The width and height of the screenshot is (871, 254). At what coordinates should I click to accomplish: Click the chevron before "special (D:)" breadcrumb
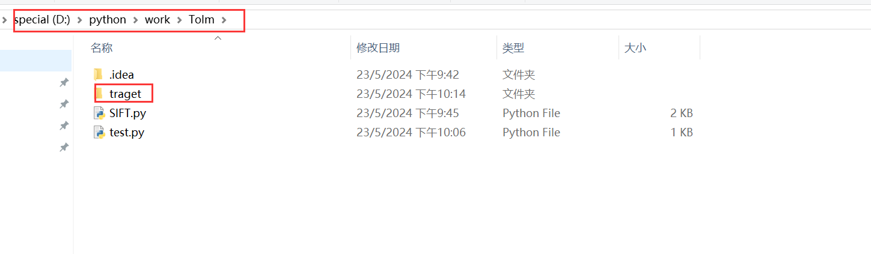5,20
